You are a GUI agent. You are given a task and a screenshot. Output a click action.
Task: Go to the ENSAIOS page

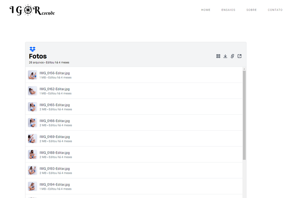[x=228, y=10]
